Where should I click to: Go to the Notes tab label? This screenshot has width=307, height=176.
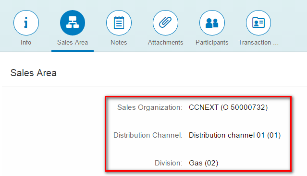tap(119, 42)
